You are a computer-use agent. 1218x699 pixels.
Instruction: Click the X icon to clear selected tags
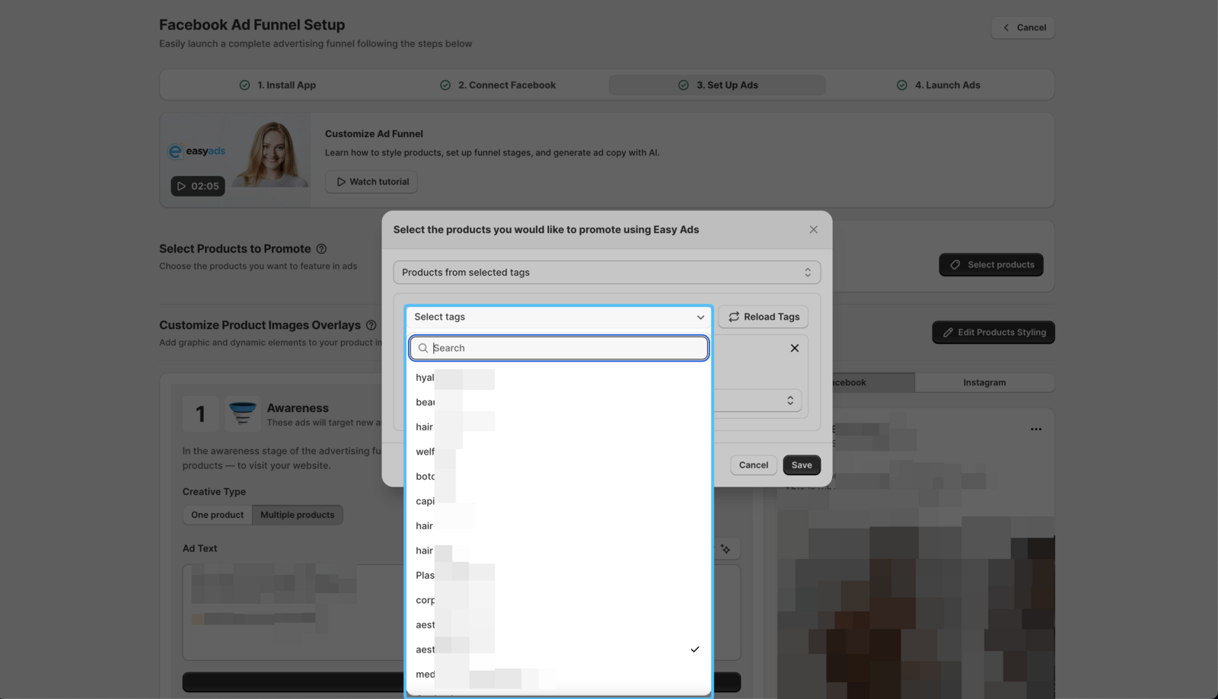pyautogui.click(x=793, y=347)
